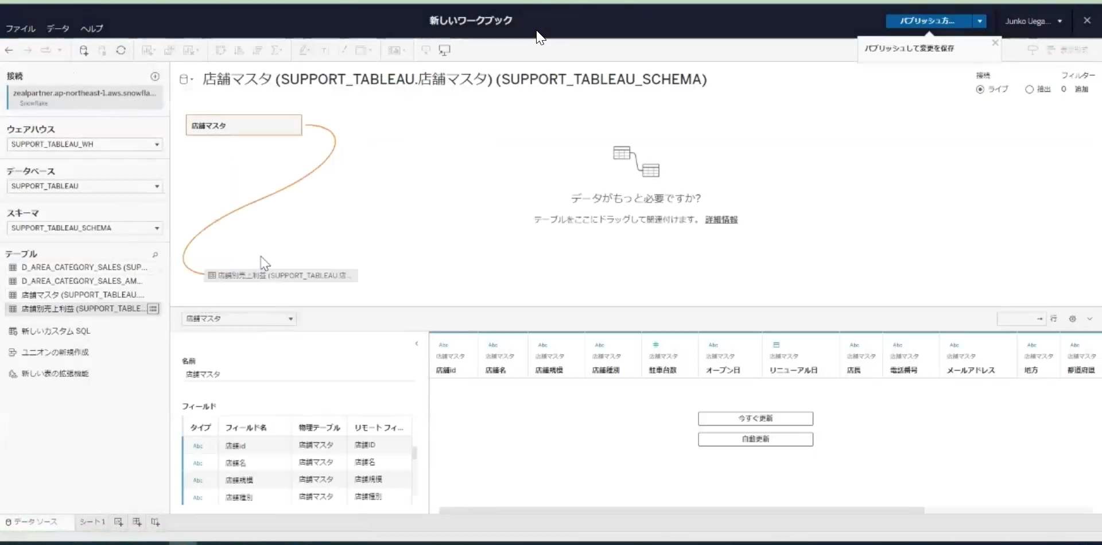Click the horizontal scrollbar under preview grid

682,510
